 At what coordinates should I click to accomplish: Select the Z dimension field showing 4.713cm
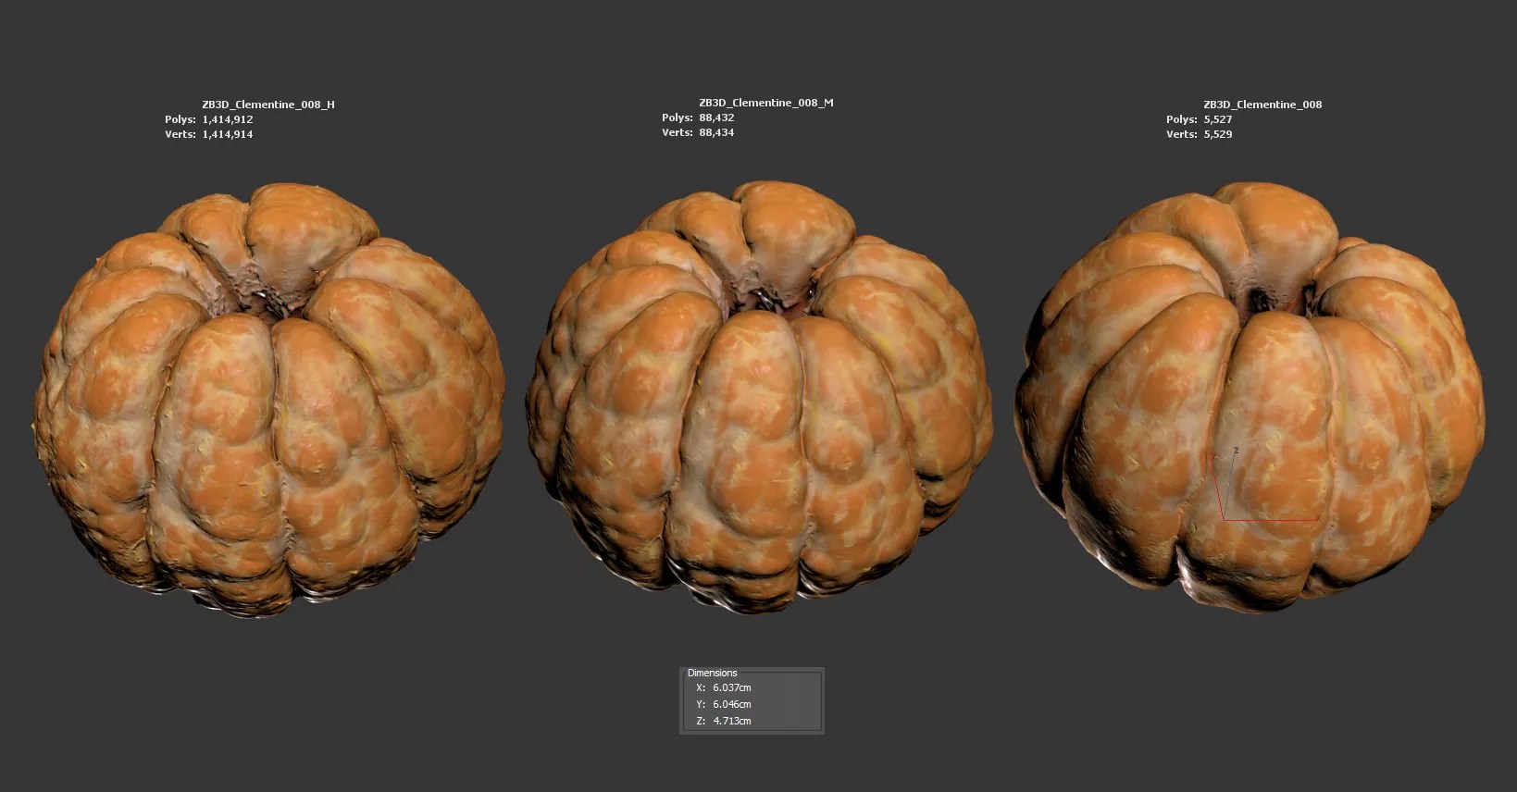[731, 721]
